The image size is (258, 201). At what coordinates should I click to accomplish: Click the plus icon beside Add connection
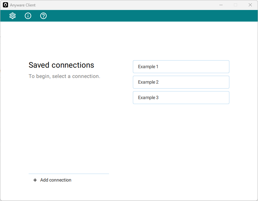tap(35, 180)
